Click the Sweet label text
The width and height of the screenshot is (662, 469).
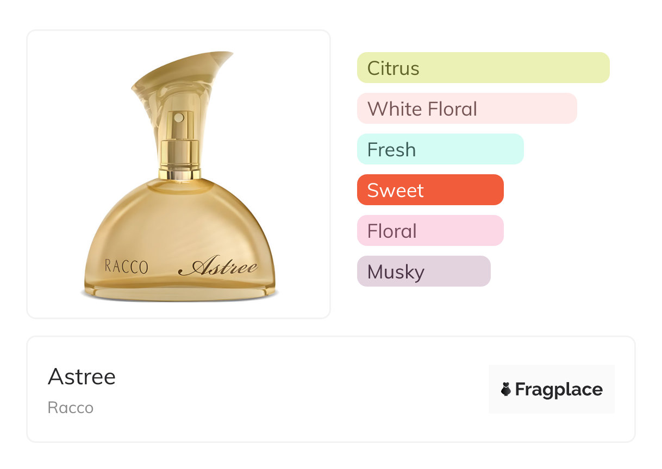(x=395, y=191)
